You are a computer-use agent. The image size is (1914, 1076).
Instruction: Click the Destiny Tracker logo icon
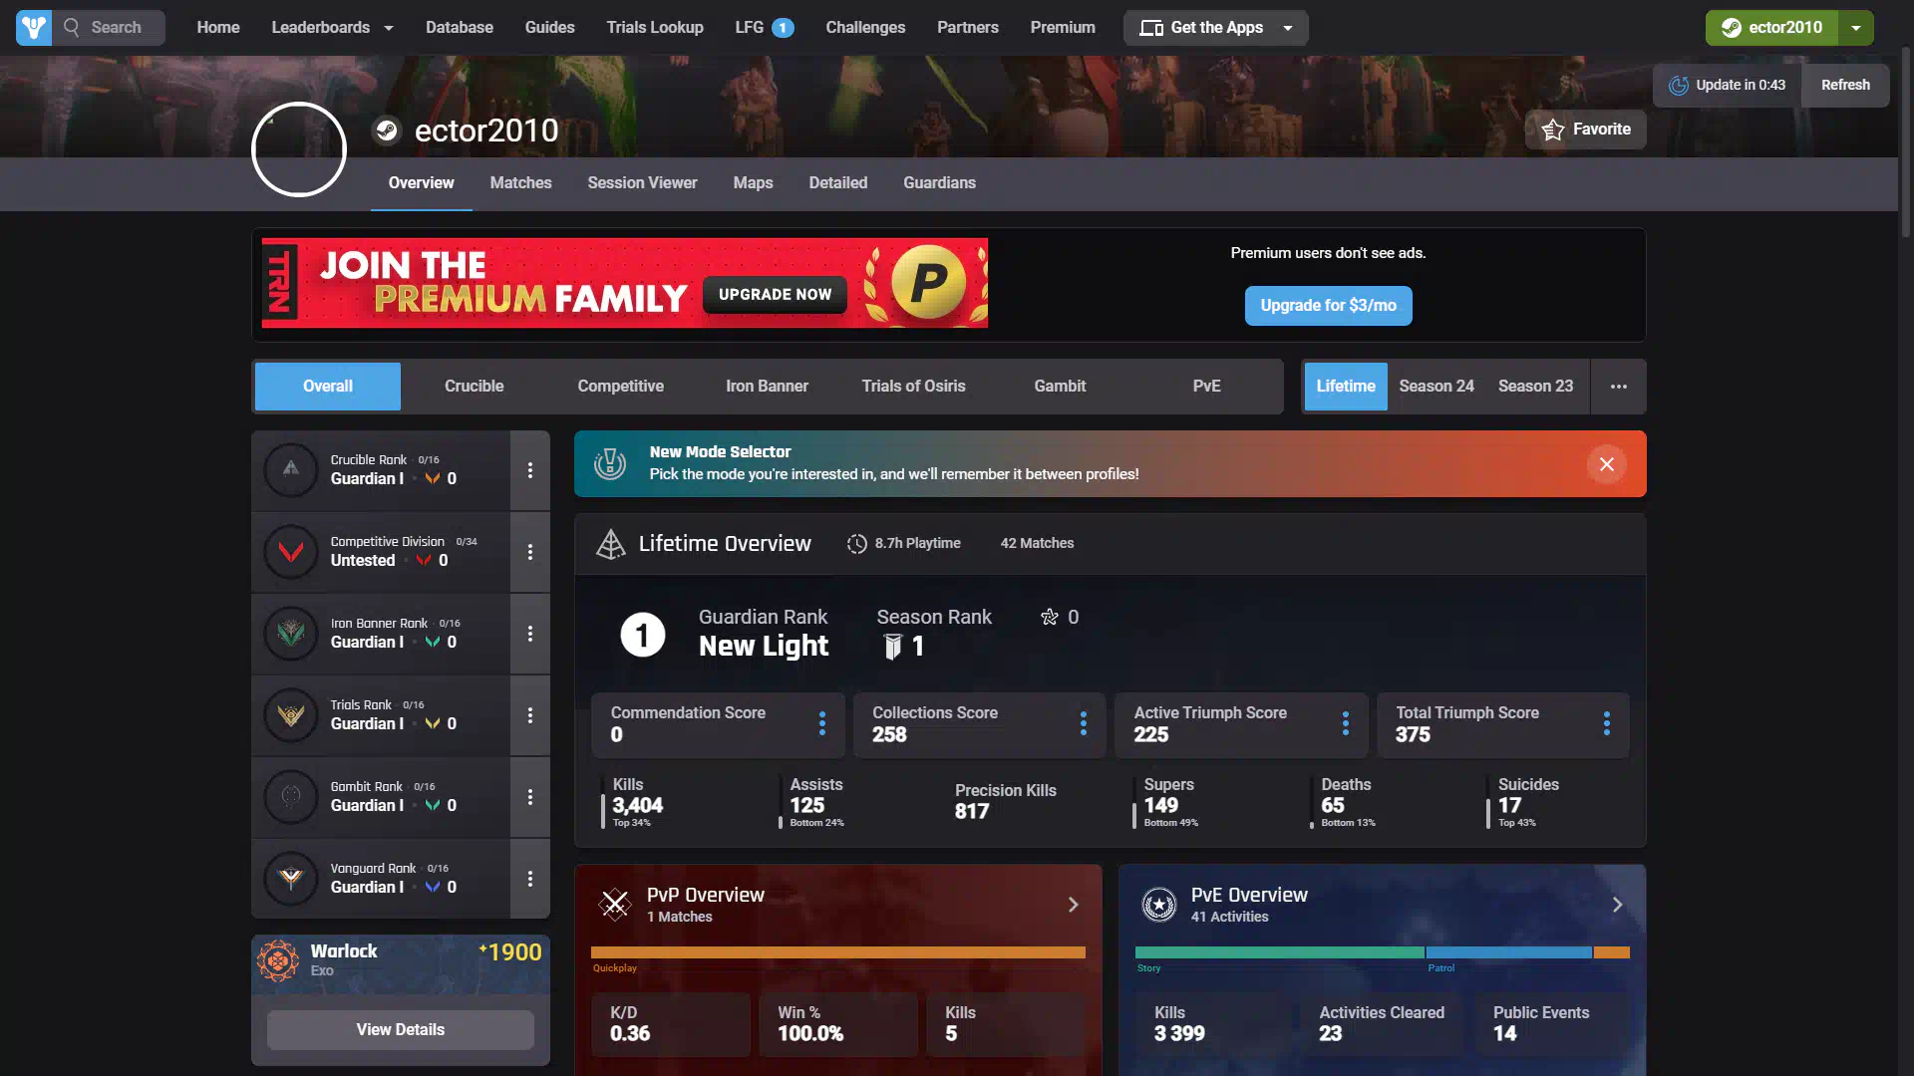pos(34,28)
